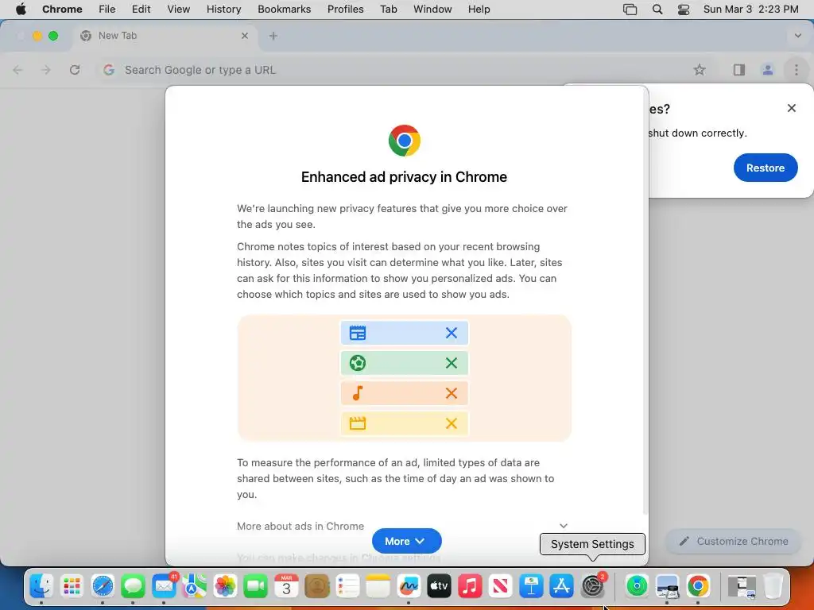The image size is (814, 610).
Task: Close the New Tab tab
Action: (245, 36)
